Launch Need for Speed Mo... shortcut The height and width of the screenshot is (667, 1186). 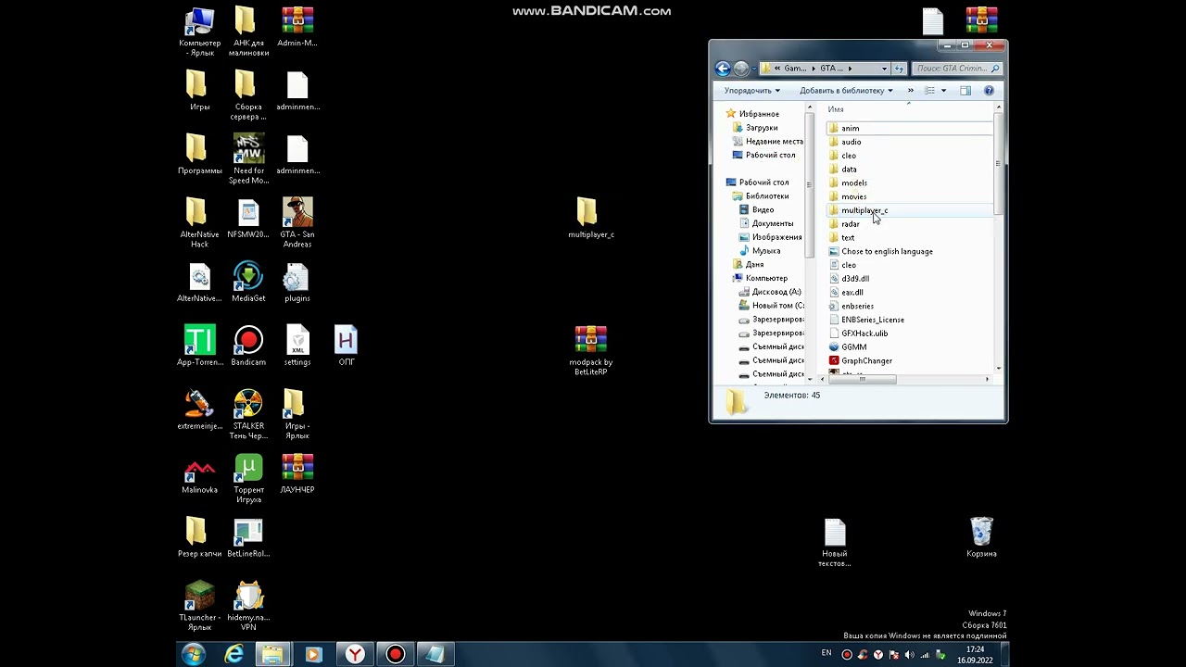point(248,159)
